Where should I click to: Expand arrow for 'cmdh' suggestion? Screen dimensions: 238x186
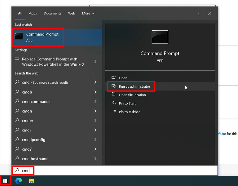95,111
